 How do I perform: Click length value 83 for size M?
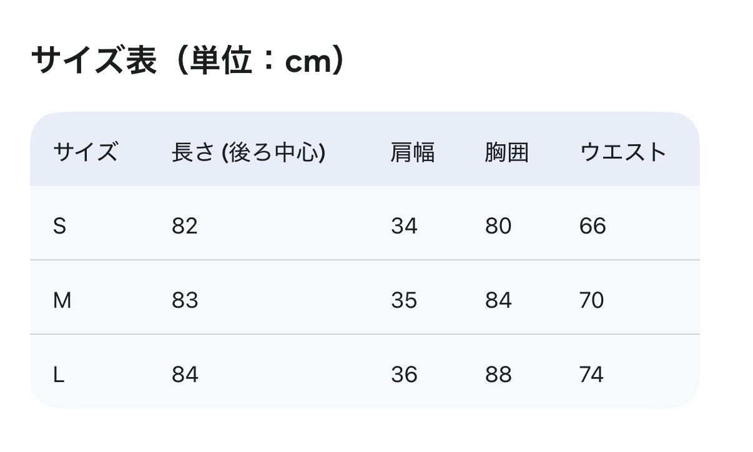click(184, 300)
